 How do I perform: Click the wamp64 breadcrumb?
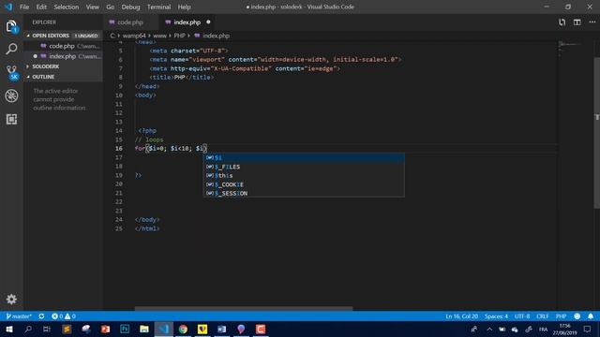[x=134, y=36]
